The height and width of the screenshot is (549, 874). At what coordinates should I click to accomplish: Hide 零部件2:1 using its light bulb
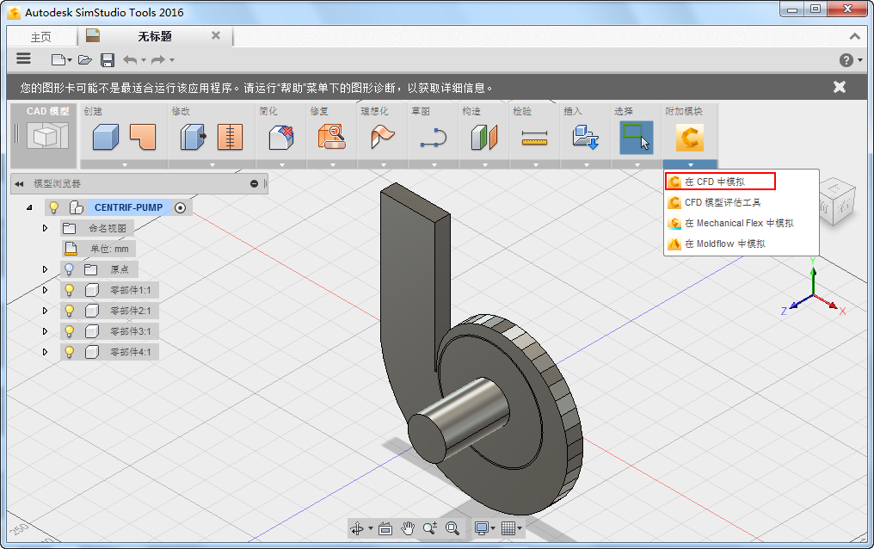[x=69, y=311]
